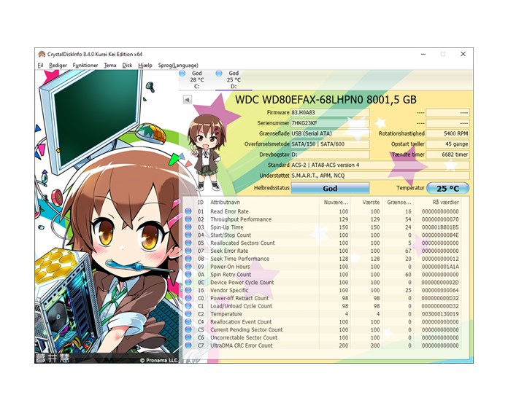The height and width of the screenshot is (411, 508).
Task: Click raw value 000000001A1A for Power-On Hours
Action: pyautogui.click(x=440, y=267)
